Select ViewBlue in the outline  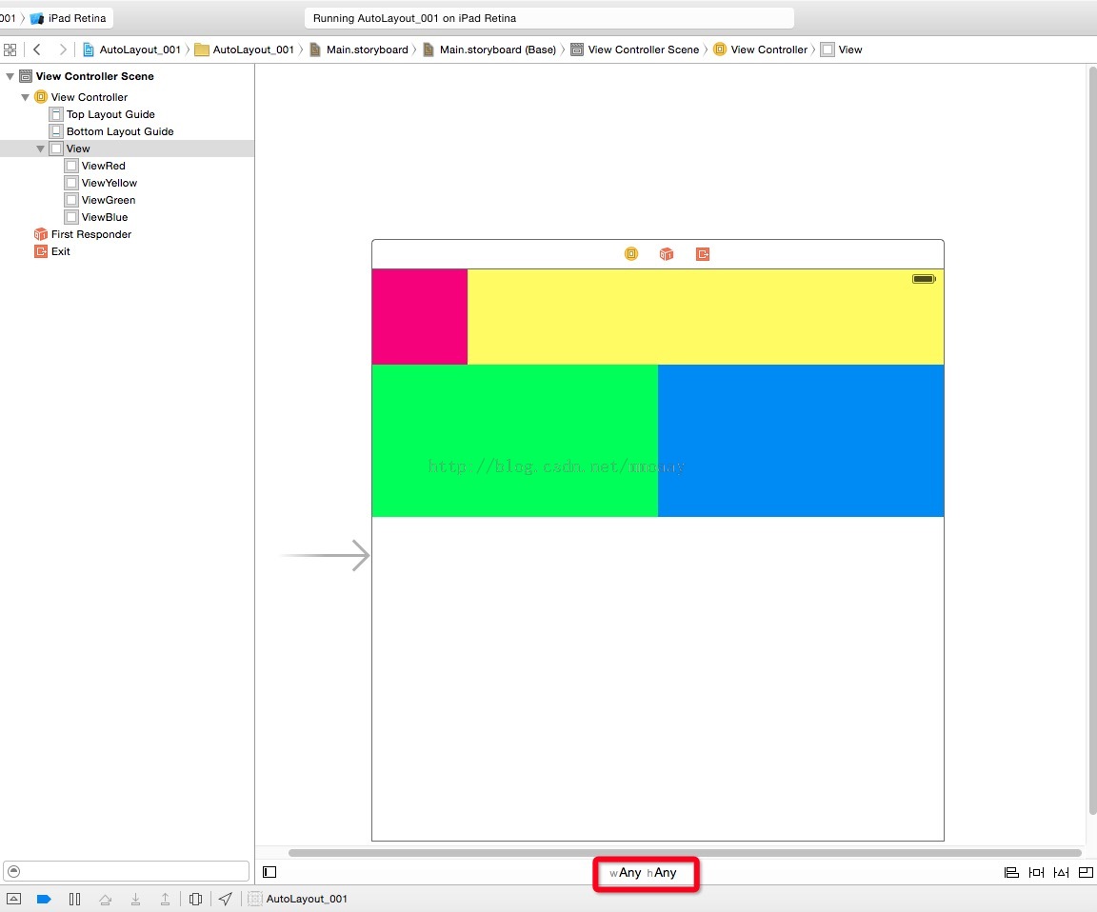click(x=127, y=217)
